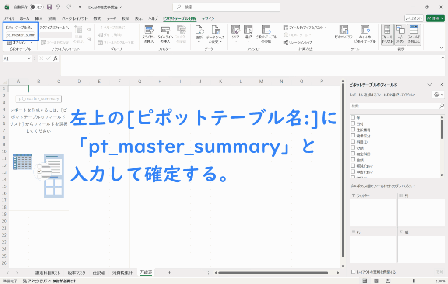
Task: Switch to the 仕訳帳 sheet tab
Action: tap(98, 273)
